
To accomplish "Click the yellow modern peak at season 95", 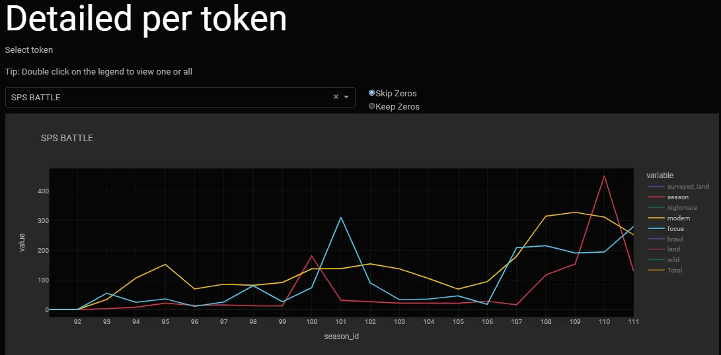I will coord(165,265).
